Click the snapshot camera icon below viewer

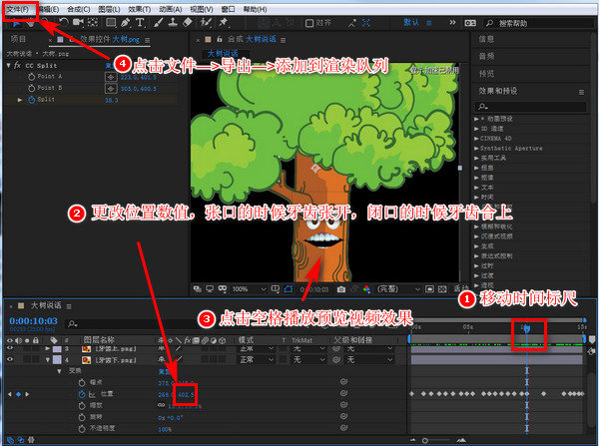(x=341, y=288)
